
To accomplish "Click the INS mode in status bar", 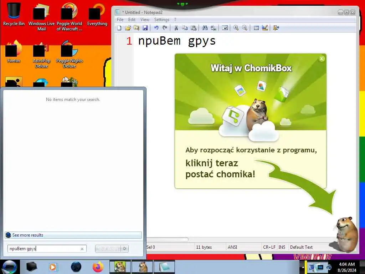I will (x=282, y=247).
